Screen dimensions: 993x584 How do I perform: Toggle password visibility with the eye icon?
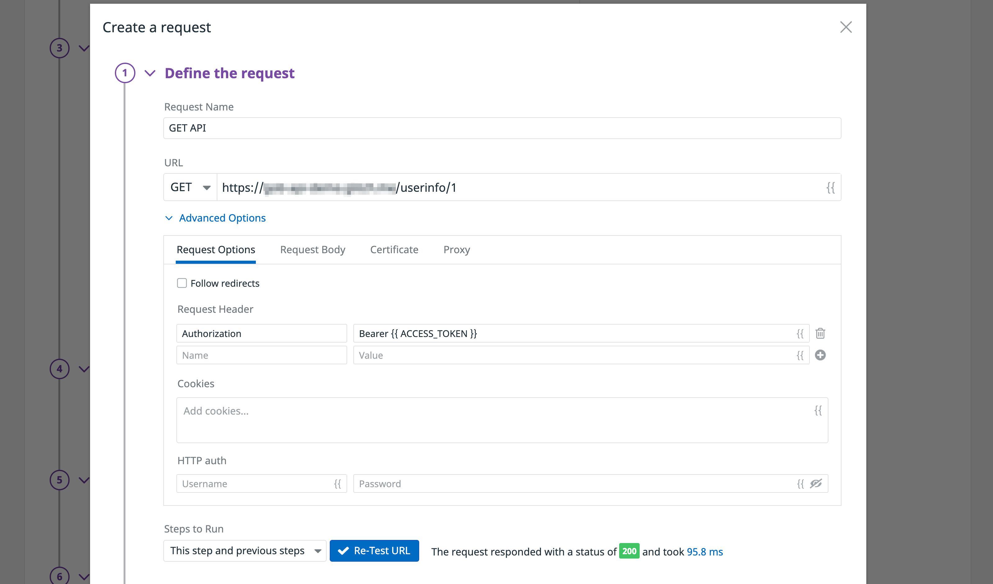pyautogui.click(x=816, y=483)
